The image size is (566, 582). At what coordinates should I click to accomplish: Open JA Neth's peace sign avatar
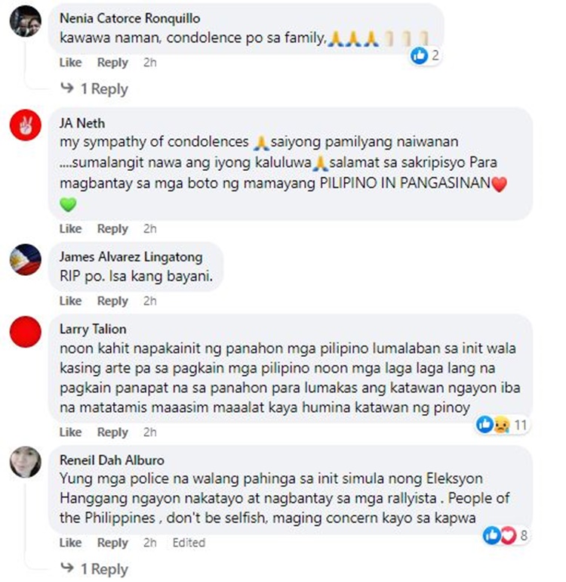point(25,125)
